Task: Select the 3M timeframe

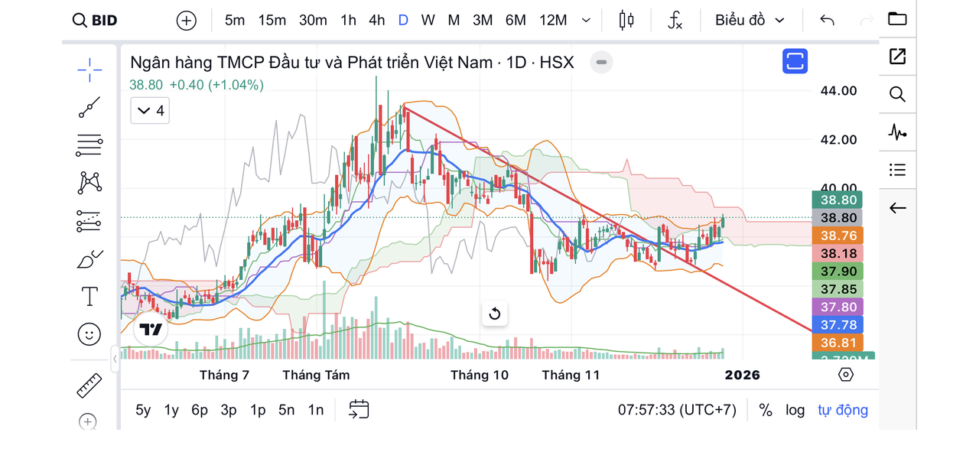Action: point(483,21)
